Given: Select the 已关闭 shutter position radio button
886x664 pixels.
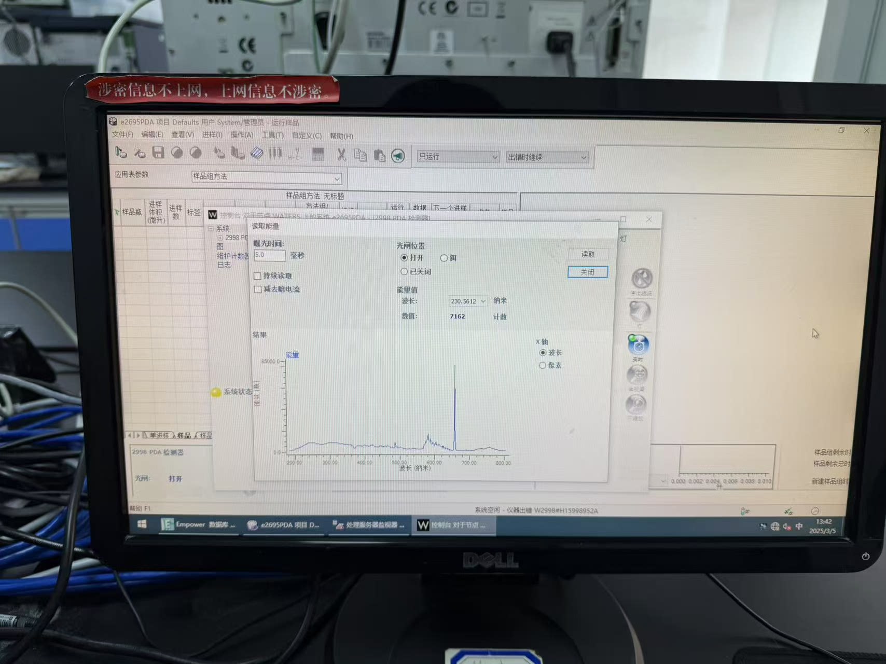Looking at the screenshot, I should point(404,271).
